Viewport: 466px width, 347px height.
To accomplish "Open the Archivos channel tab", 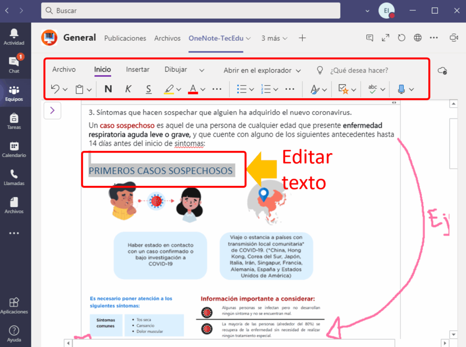I will [x=167, y=39].
